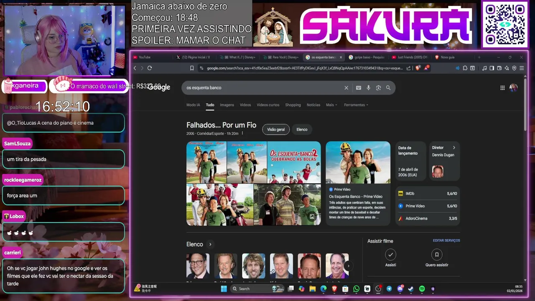Open File Explorer from the taskbar

point(312,288)
